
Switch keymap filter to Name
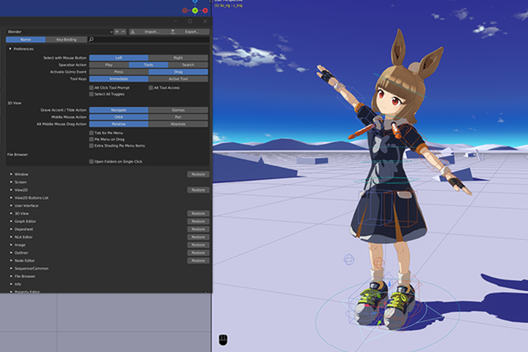tap(26, 40)
